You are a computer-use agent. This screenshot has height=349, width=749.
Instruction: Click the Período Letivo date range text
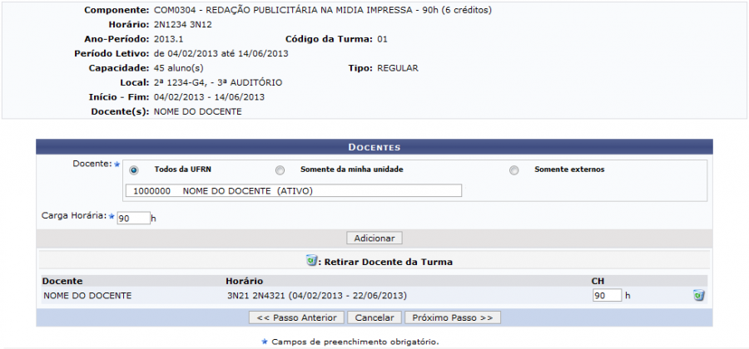coord(221,53)
